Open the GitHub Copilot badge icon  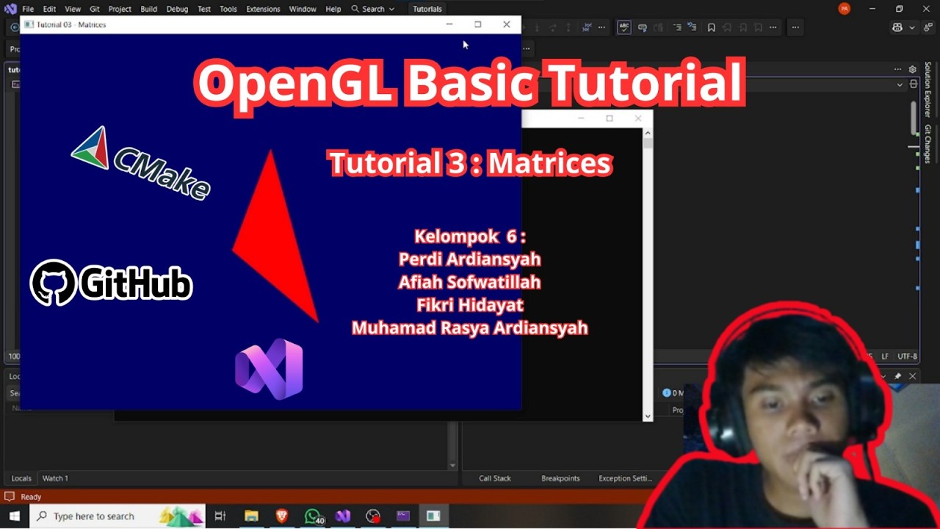pyautogui.click(x=897, y=28)
